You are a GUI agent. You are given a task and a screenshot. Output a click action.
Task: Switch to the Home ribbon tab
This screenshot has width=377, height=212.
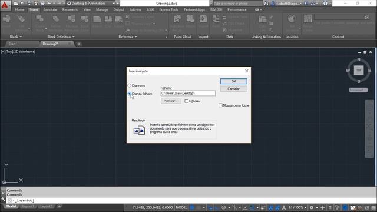[19, 9]
